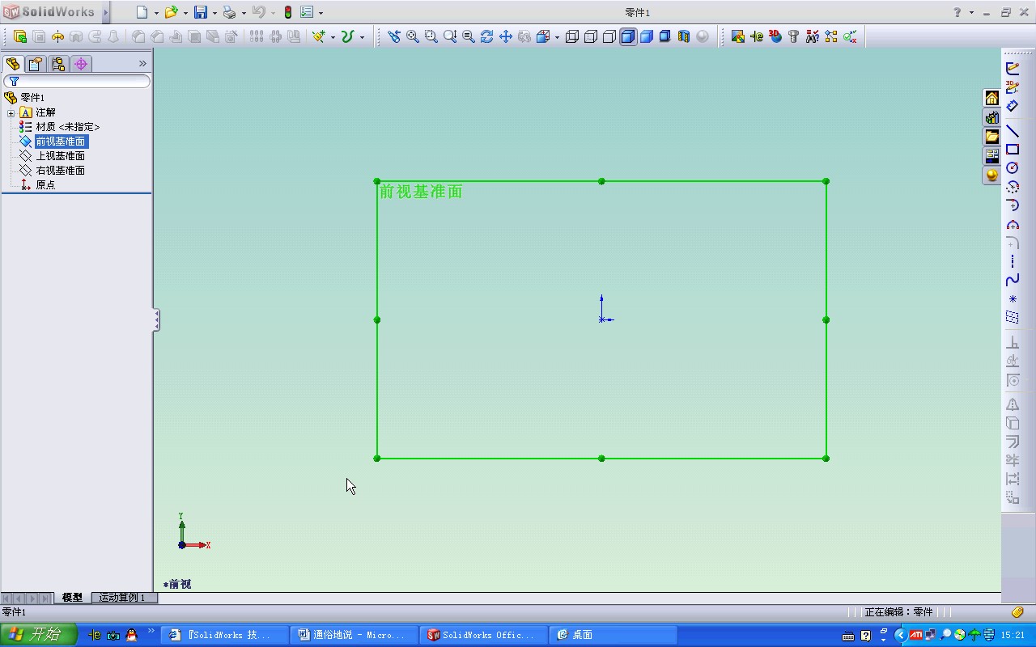The width and height of the screenshot is (1036, 647).
Task: Open the Print dropdown arrow
Action: pyautogui.click(x=244, y=13)
